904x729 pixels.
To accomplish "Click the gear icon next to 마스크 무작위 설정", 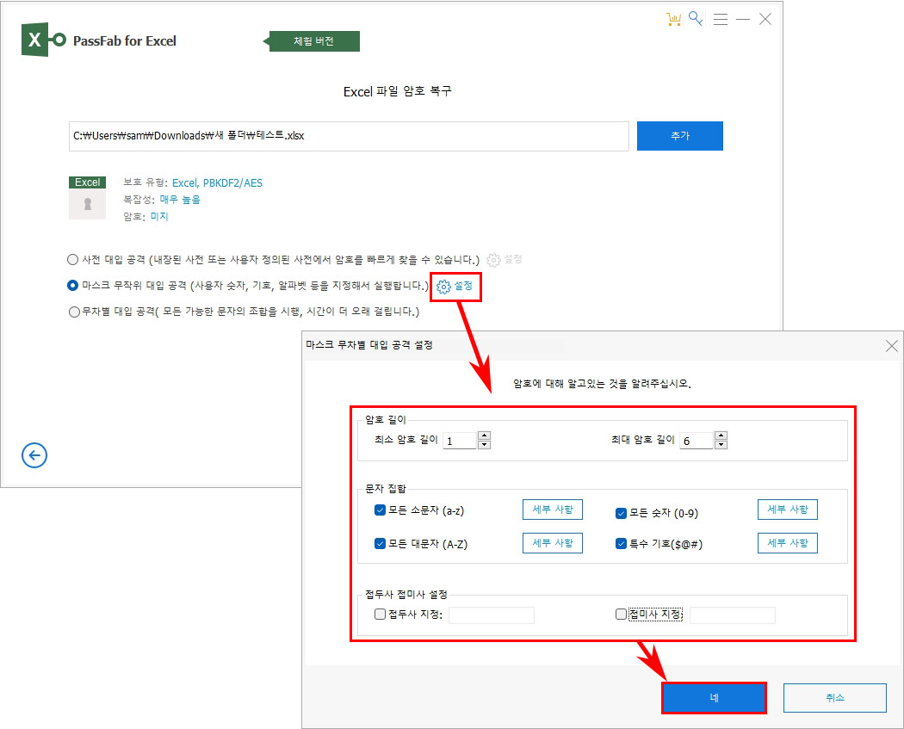I will [x=442, y=287].
